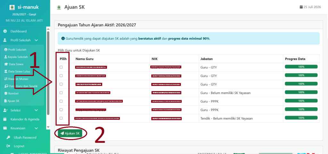The image size is (328, 154).
Task: Open the Kepala Sekolah sidebar item
Action: click(x=16, y=57)
